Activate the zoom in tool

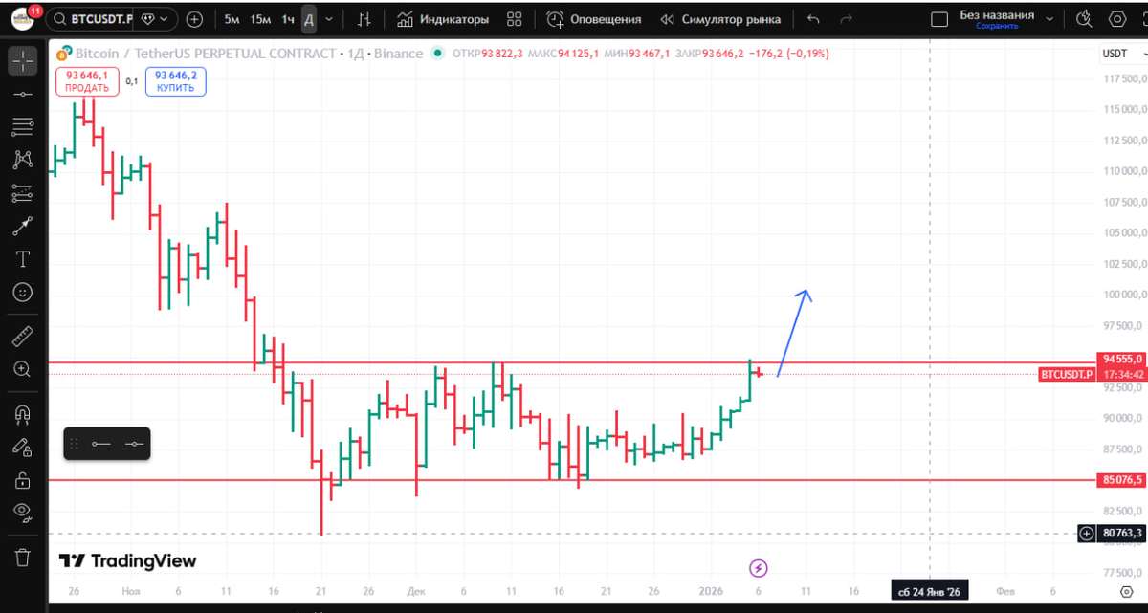click(22, 369)
